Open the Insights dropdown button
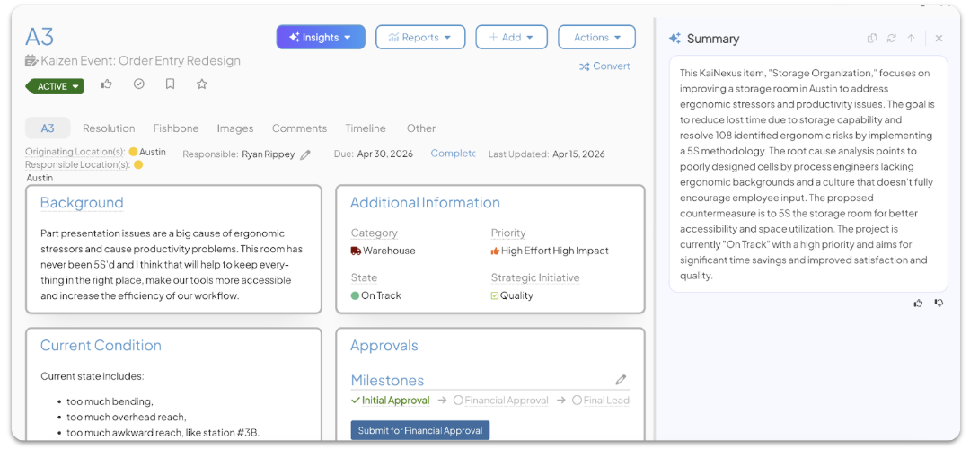Image resolution: width=970 pixels, height=449 pixels. tap(321, 37)
